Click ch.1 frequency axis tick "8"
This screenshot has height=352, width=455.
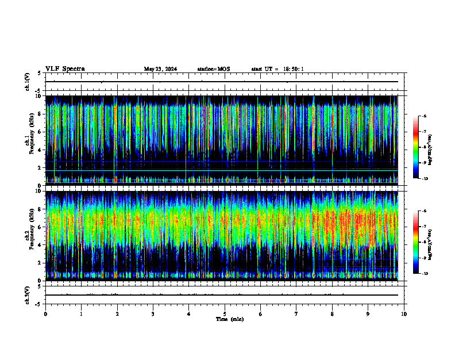click(40, 114)
